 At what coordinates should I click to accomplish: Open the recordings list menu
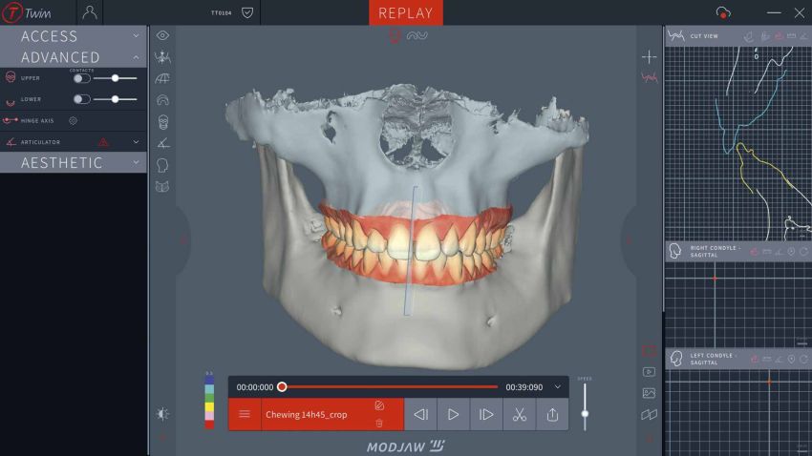(x=245, y=414)
